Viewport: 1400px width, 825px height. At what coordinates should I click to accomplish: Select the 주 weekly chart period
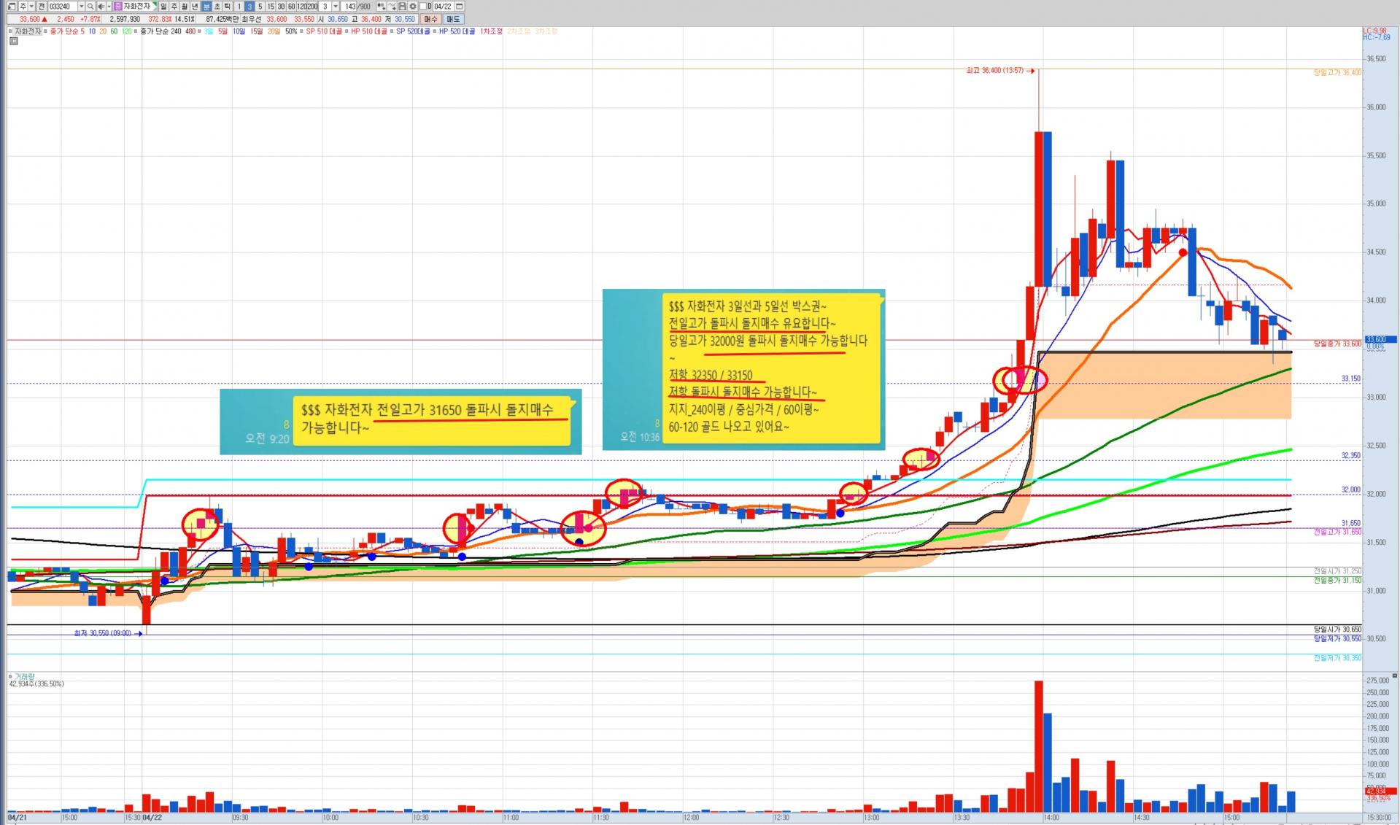click(x=174, y=7)
